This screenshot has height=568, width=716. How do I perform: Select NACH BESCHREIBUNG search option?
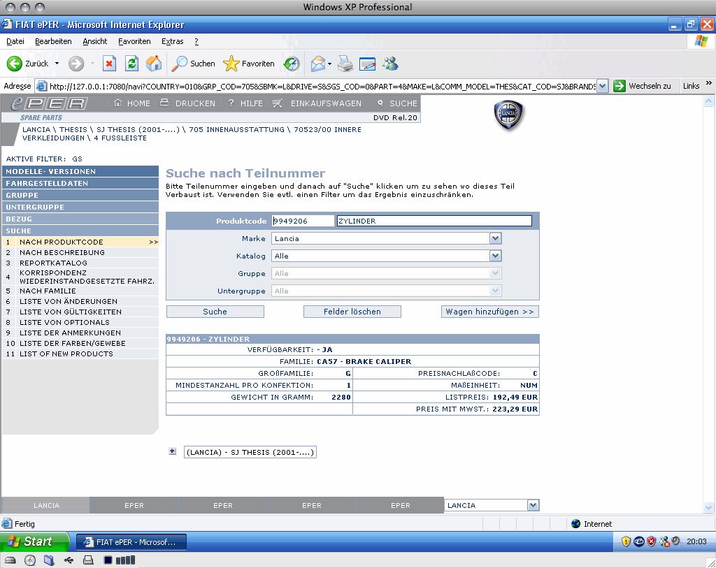[80, 253]
